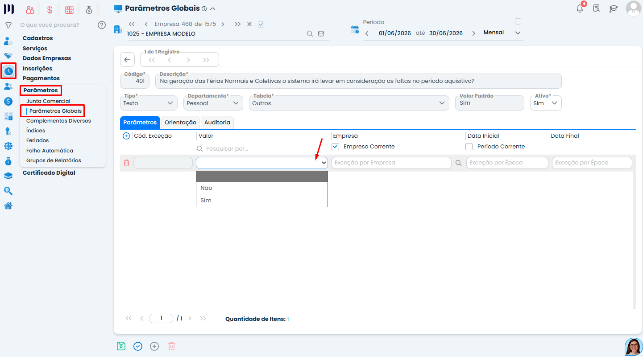Open the Dados Empresas menu
Screen dimensions: 643x357
[47, 58]
